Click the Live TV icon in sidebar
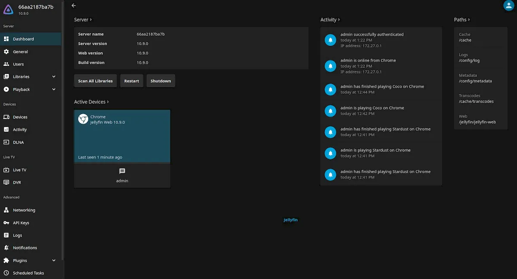This screenshot has height=279, width=517. pos(6,170)
